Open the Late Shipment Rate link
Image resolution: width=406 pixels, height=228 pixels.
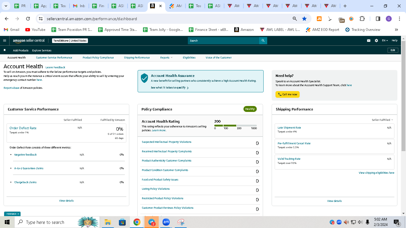(x=289, y=128)
